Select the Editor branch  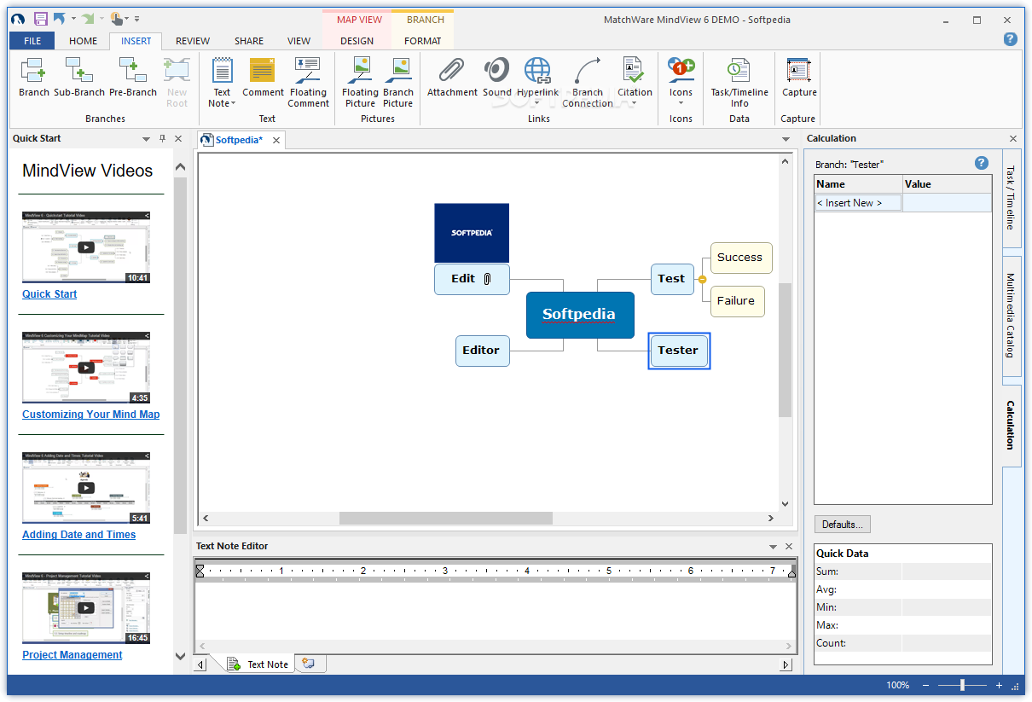tap(483, 351)
